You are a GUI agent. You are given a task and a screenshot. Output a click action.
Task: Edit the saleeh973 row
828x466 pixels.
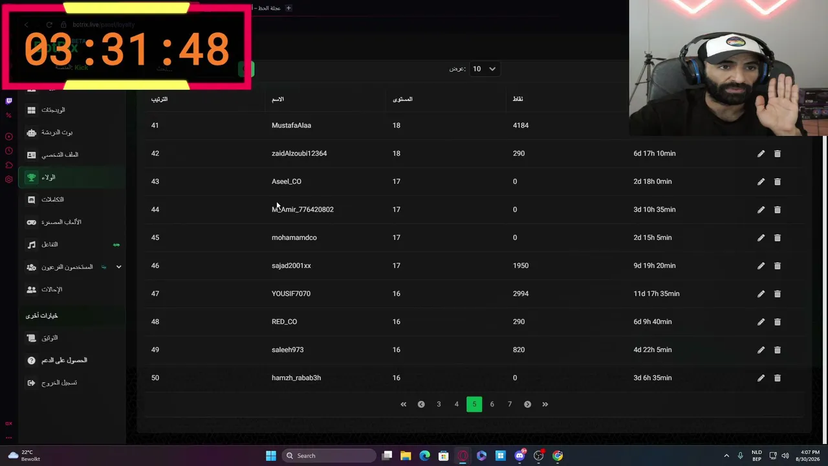[761, 350]
